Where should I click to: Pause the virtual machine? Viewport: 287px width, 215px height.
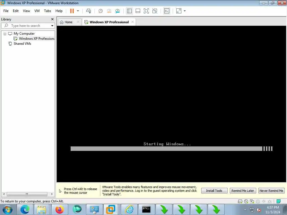(x=72, y=11)
